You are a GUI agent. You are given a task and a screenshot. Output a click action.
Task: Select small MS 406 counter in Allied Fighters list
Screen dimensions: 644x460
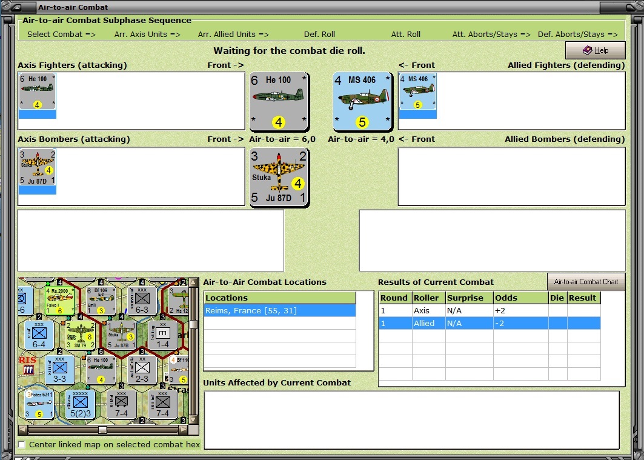[417, 92]
